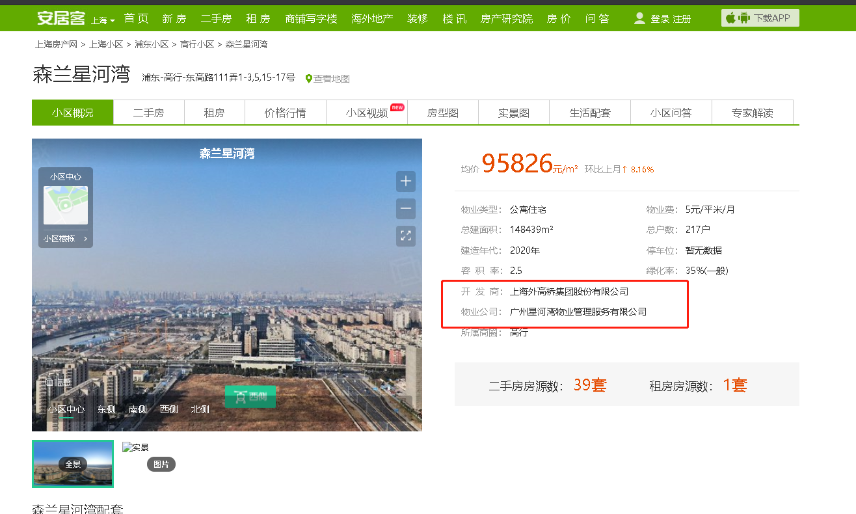Switch to the 专家解读 tab
This screenshot has width=856, height=514.
tap(753, 113)
